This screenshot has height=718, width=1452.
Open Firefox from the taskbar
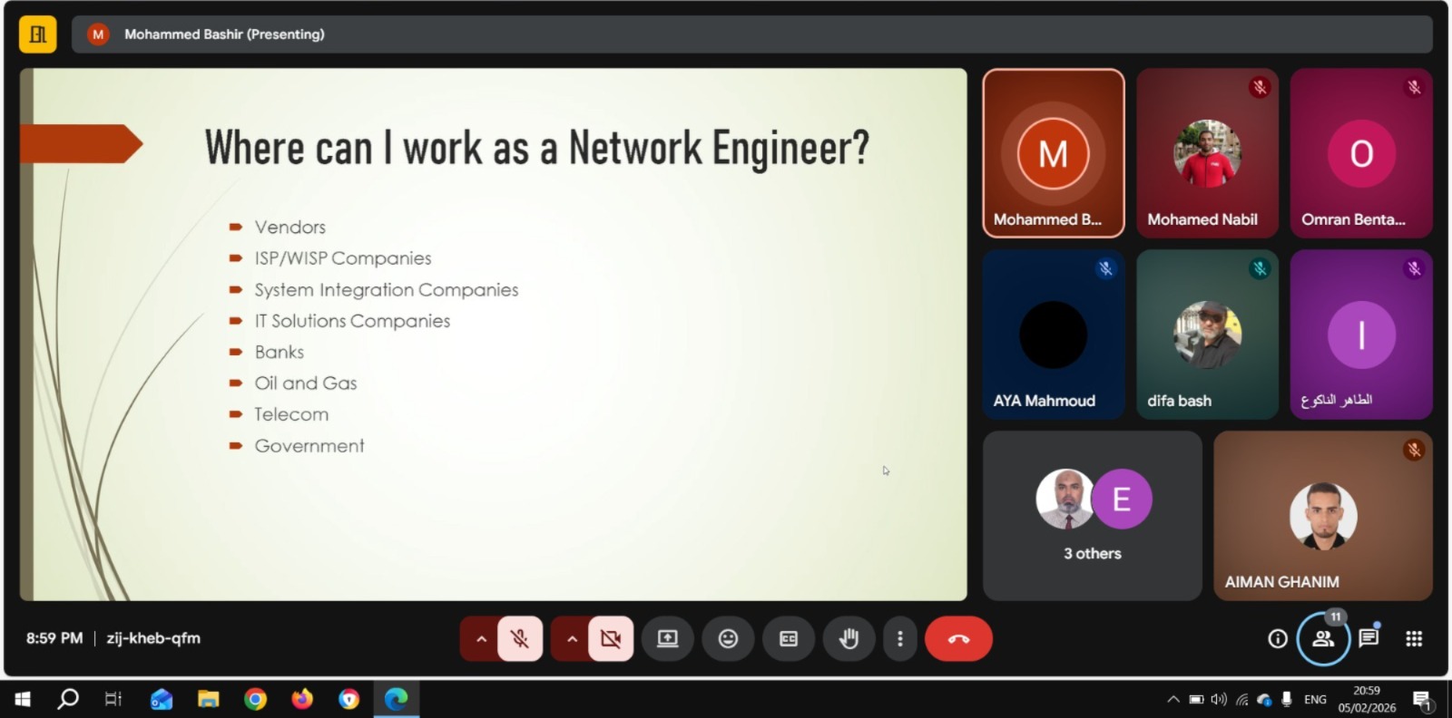point(302,699)
